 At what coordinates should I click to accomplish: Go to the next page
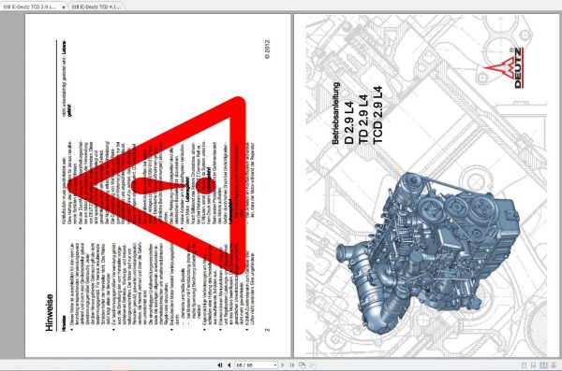pyautogui.click(x=283, y=365)
